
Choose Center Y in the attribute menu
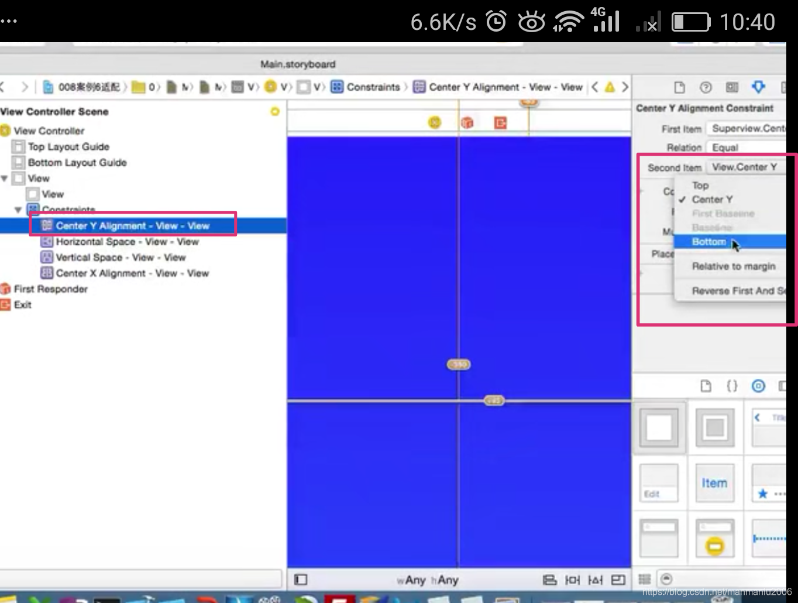pos(730,200)
